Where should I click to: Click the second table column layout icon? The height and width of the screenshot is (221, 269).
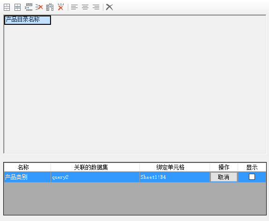point(17,7)
